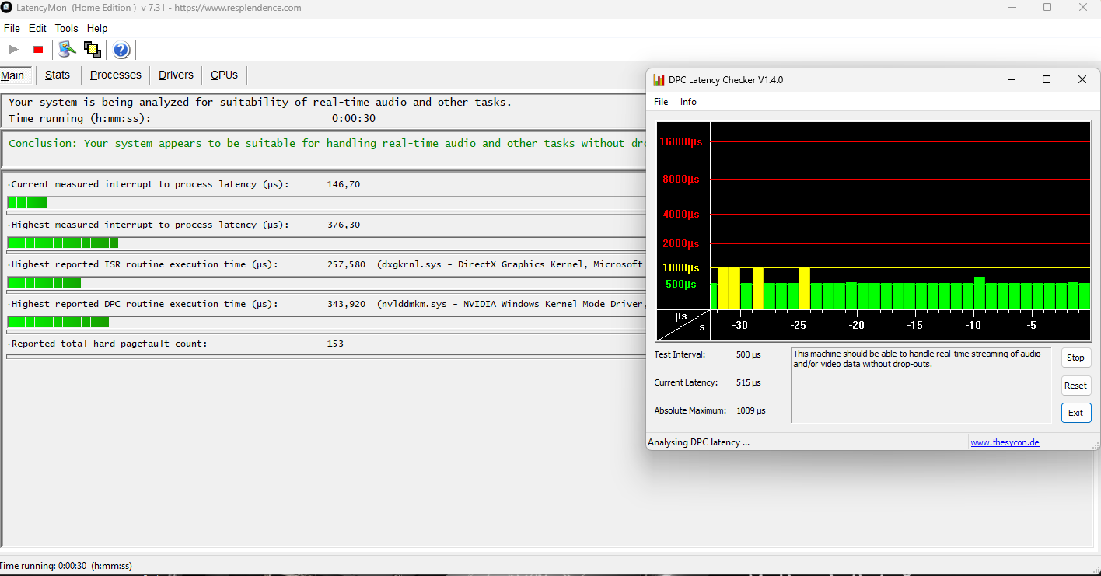Click the 153 hard pagefault count value
1101x576 pixels.
click(x=336, y=344)
